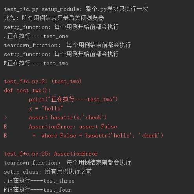Image resolution: width=194 pixels, height=194 pixels.
Task: Click the test_f+c.py:25: AssertionError link
Action: coord(51,154)
